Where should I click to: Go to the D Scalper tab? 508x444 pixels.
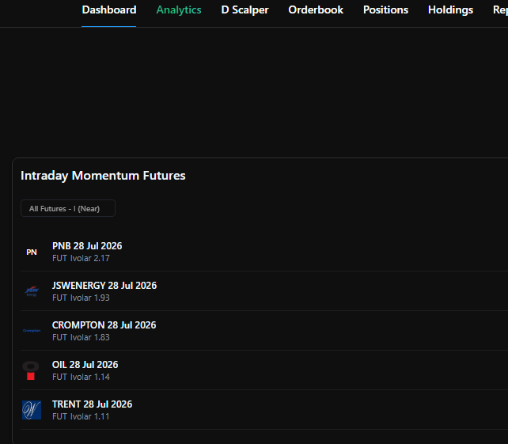click(x=245, y=10)
